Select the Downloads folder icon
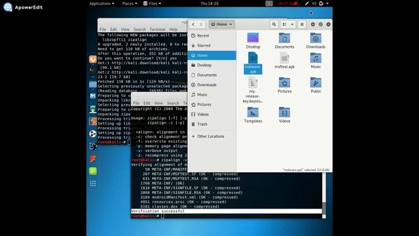Screen dimensions: 419x236 [316, 40]
